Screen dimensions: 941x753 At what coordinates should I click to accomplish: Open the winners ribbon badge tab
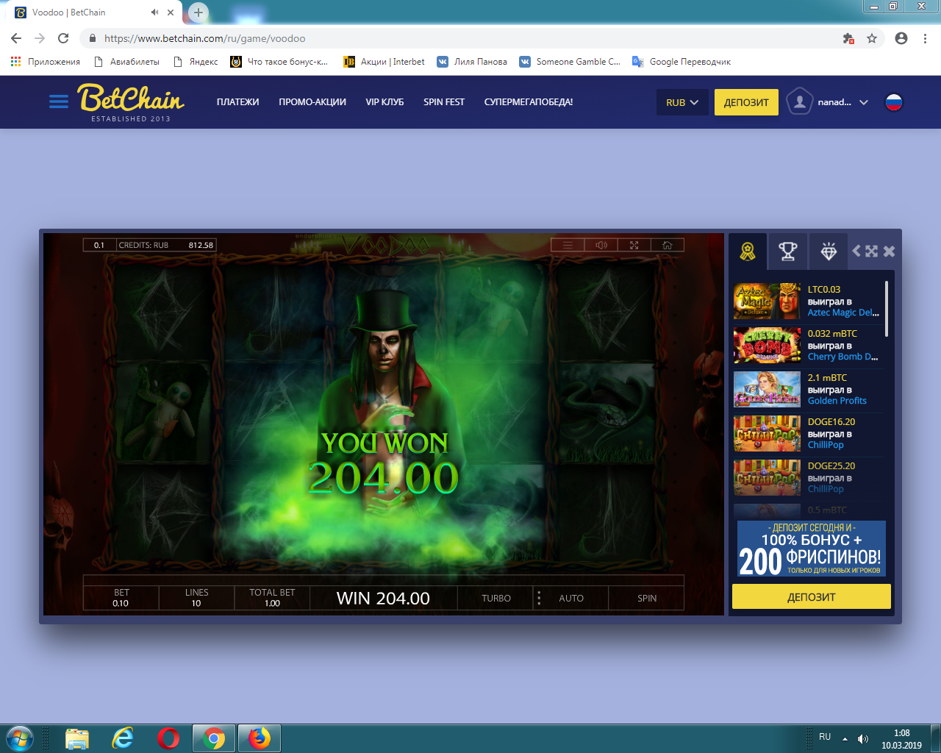pos(748,251)
